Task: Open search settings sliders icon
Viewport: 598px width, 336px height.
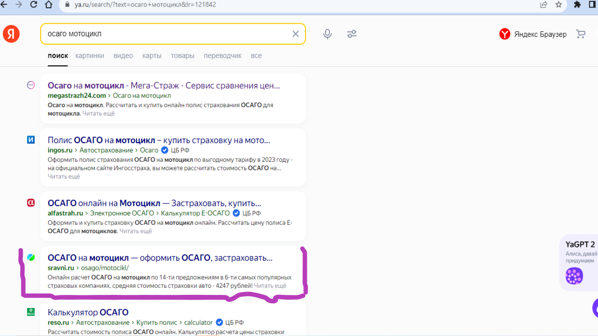Action: (x=352, y=34)
